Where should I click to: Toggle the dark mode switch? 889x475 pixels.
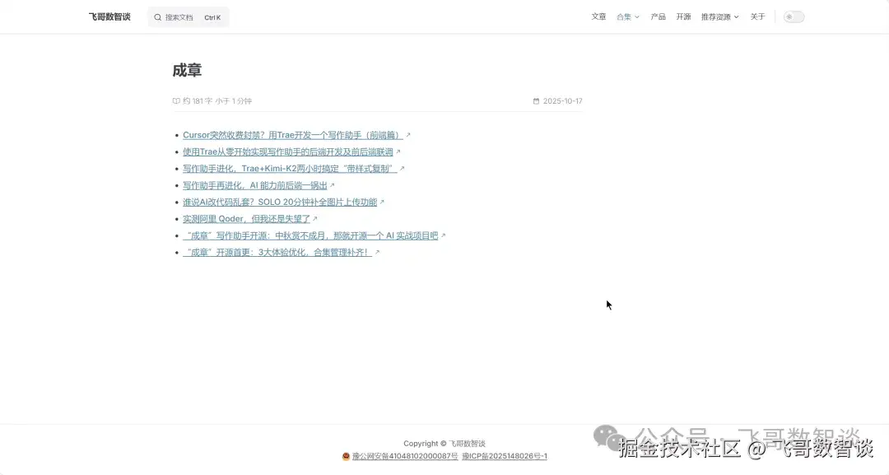(794, 17)
